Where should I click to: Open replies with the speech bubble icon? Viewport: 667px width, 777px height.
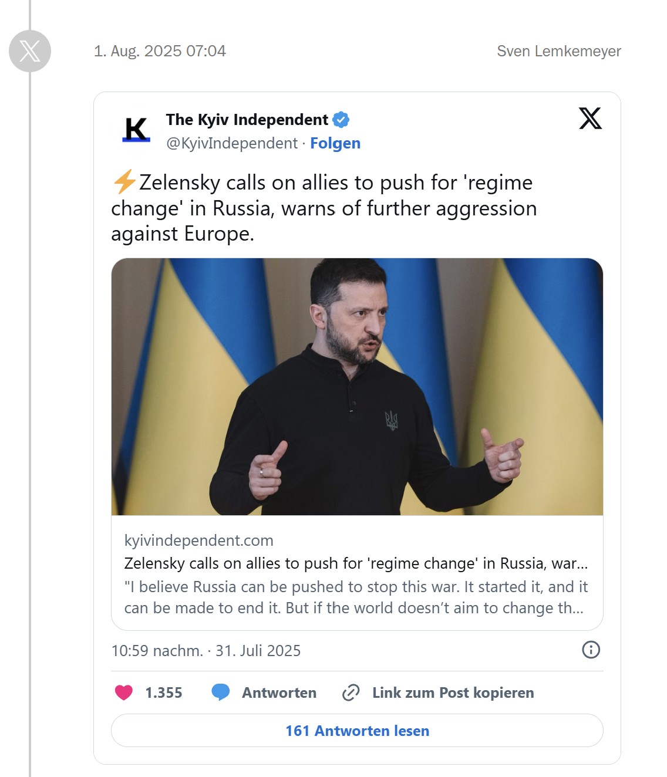coord(220,692)
